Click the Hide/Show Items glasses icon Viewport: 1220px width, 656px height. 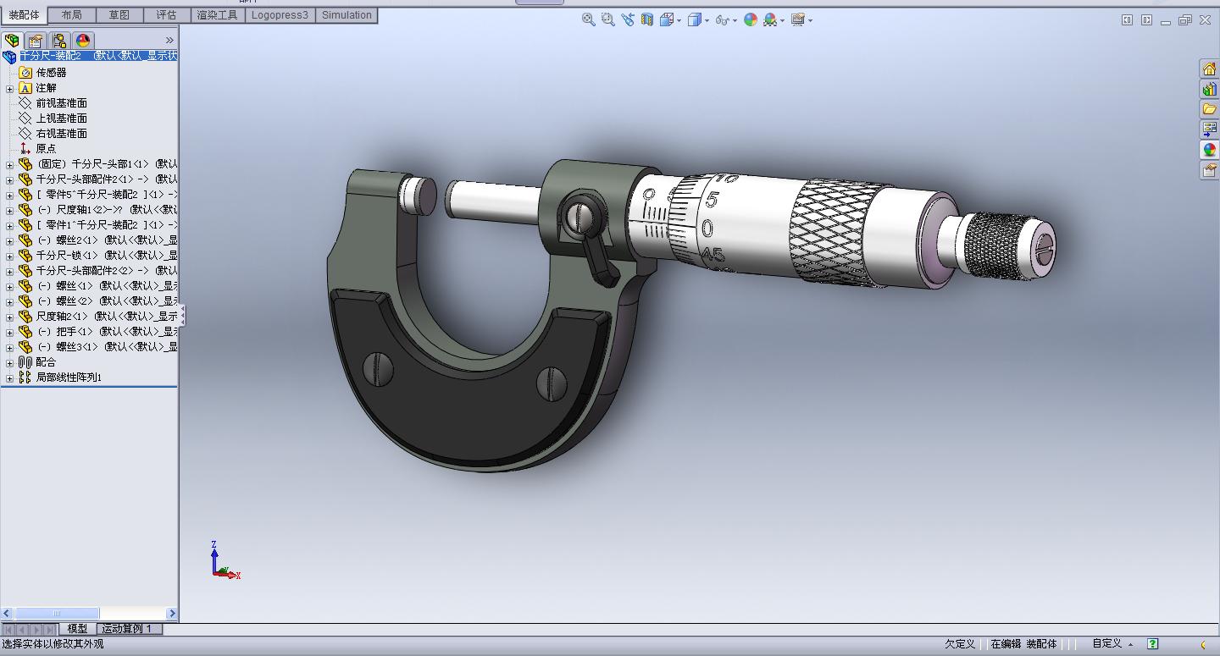click(722, 19)
